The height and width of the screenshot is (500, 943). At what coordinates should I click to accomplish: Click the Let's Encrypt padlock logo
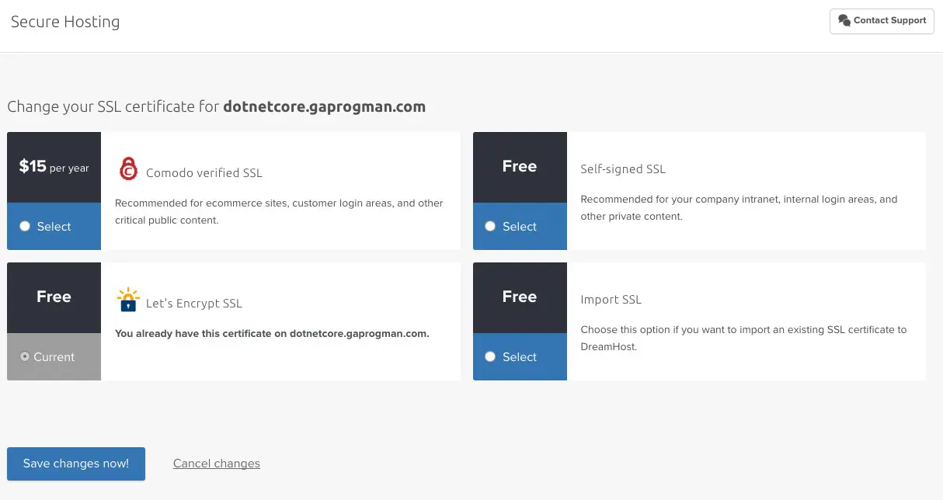pyautogui.click(x=127, y=300)
